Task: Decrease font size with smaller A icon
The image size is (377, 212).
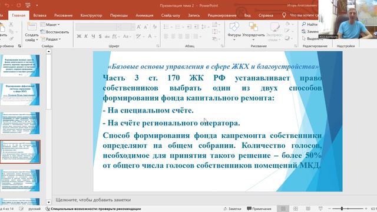Action: [x=145, y=26]
